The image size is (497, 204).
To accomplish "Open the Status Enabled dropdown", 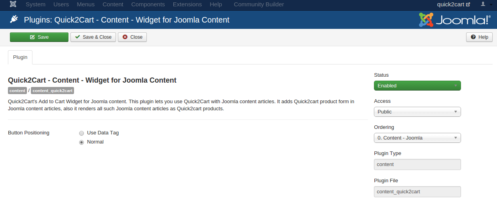I will click(x=417, y=86).
